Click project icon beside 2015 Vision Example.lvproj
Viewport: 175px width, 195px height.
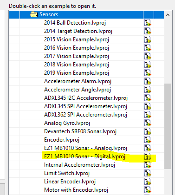click(148, 39)
